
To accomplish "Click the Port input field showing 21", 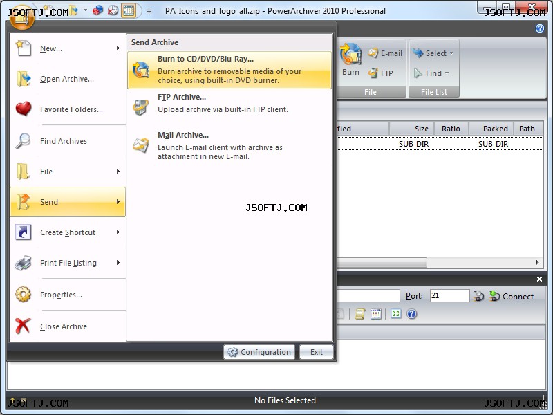I will click(450, 296).
